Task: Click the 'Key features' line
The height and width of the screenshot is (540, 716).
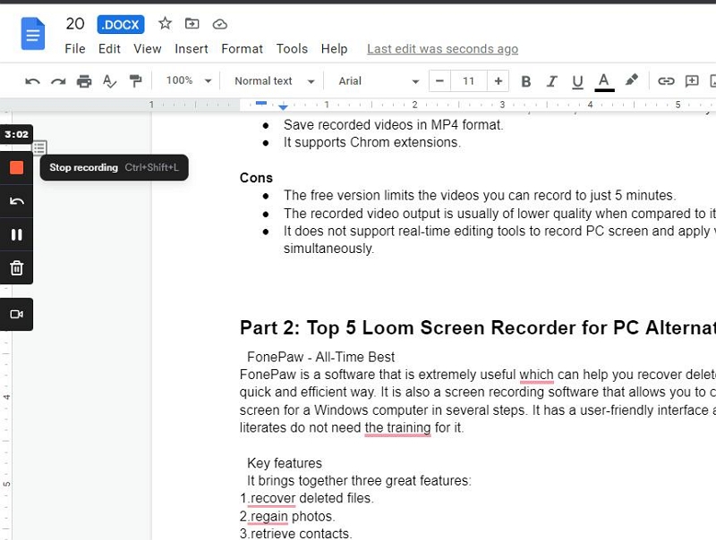Action: coord(285,463)
